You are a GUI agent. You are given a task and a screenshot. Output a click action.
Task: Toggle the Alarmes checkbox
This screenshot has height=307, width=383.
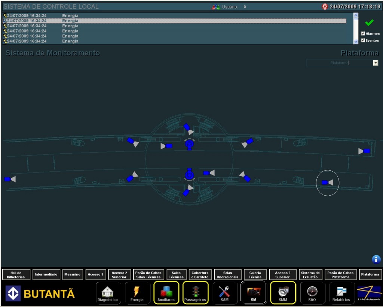point(363,33)
